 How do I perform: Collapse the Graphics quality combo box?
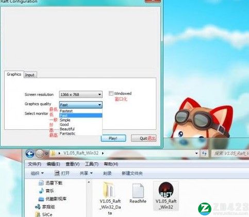pyautogui.click(x=81, y=105)
